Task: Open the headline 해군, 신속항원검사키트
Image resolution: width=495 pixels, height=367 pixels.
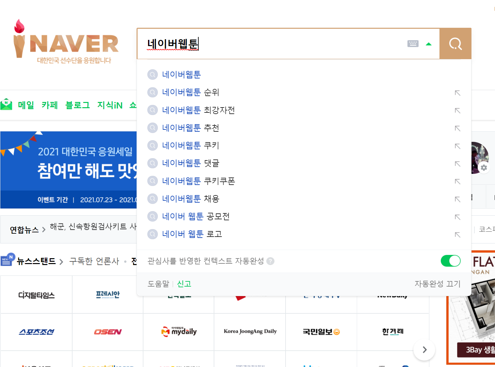Action: tap(93, 226)
